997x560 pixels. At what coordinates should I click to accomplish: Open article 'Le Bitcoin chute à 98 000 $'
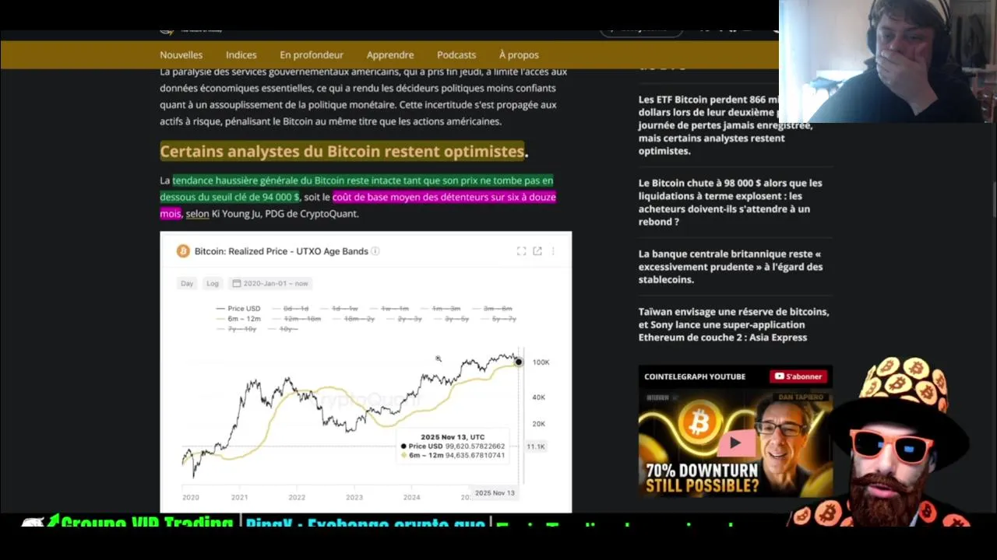click(x=730, y=202)
